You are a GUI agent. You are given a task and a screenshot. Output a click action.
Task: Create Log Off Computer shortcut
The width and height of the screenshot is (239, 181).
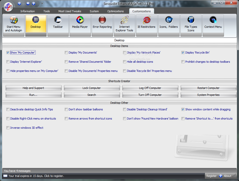point(150,88)
